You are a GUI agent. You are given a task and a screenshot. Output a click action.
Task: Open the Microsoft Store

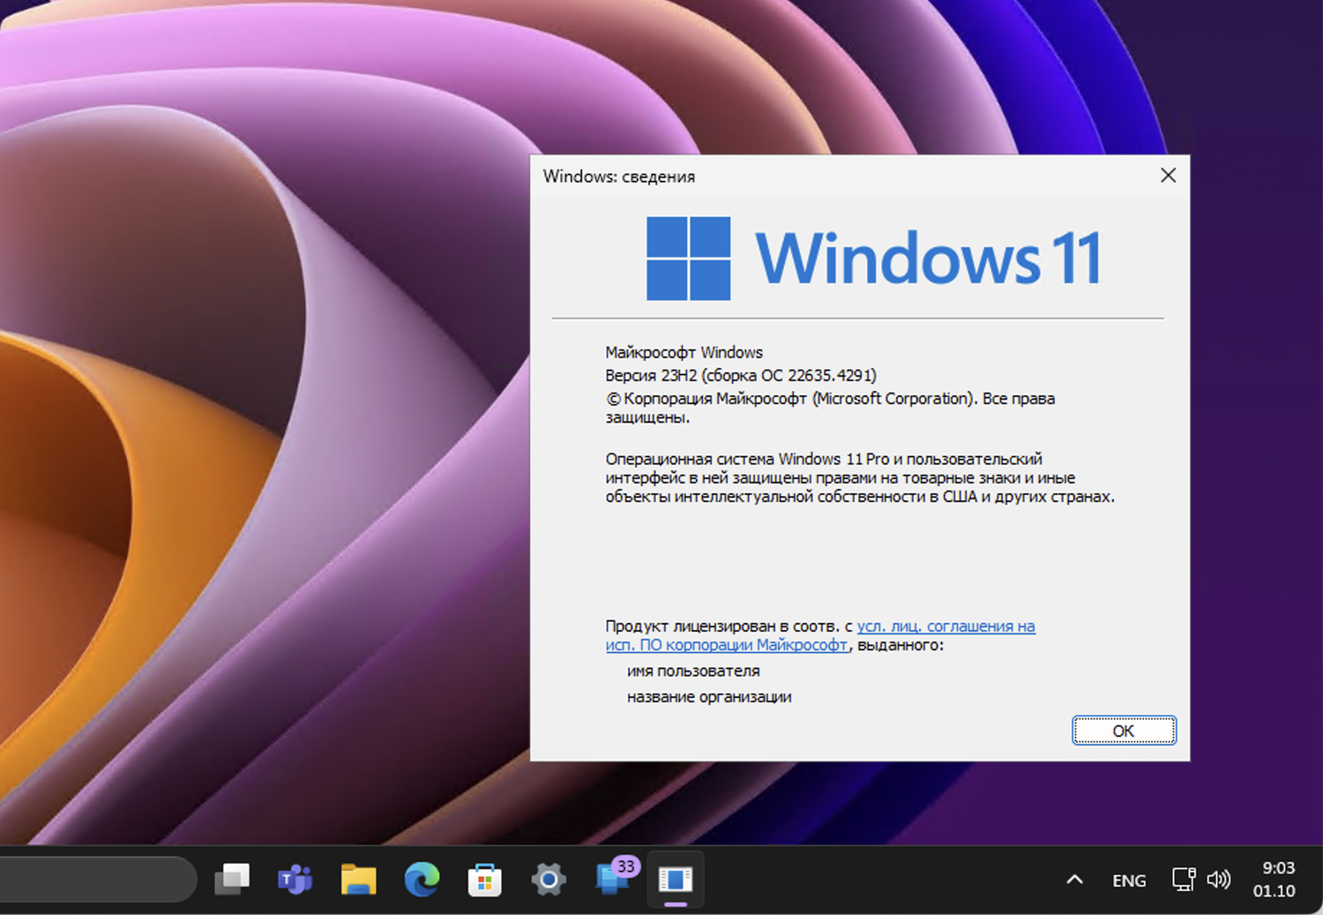pos(485,880)
